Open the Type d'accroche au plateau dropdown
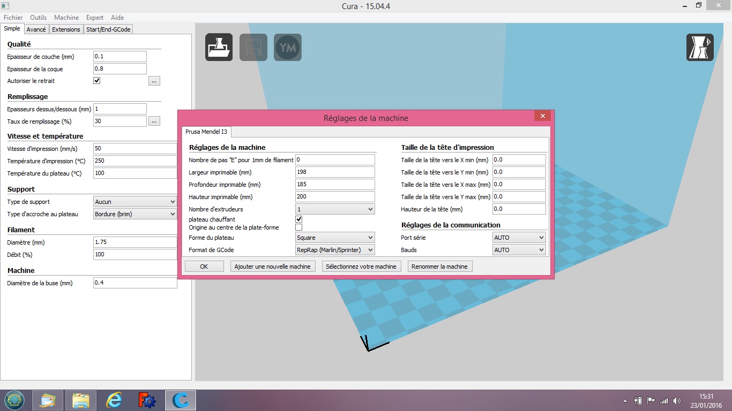This screenshot has width=732, height=411. (x=135, y=214)
